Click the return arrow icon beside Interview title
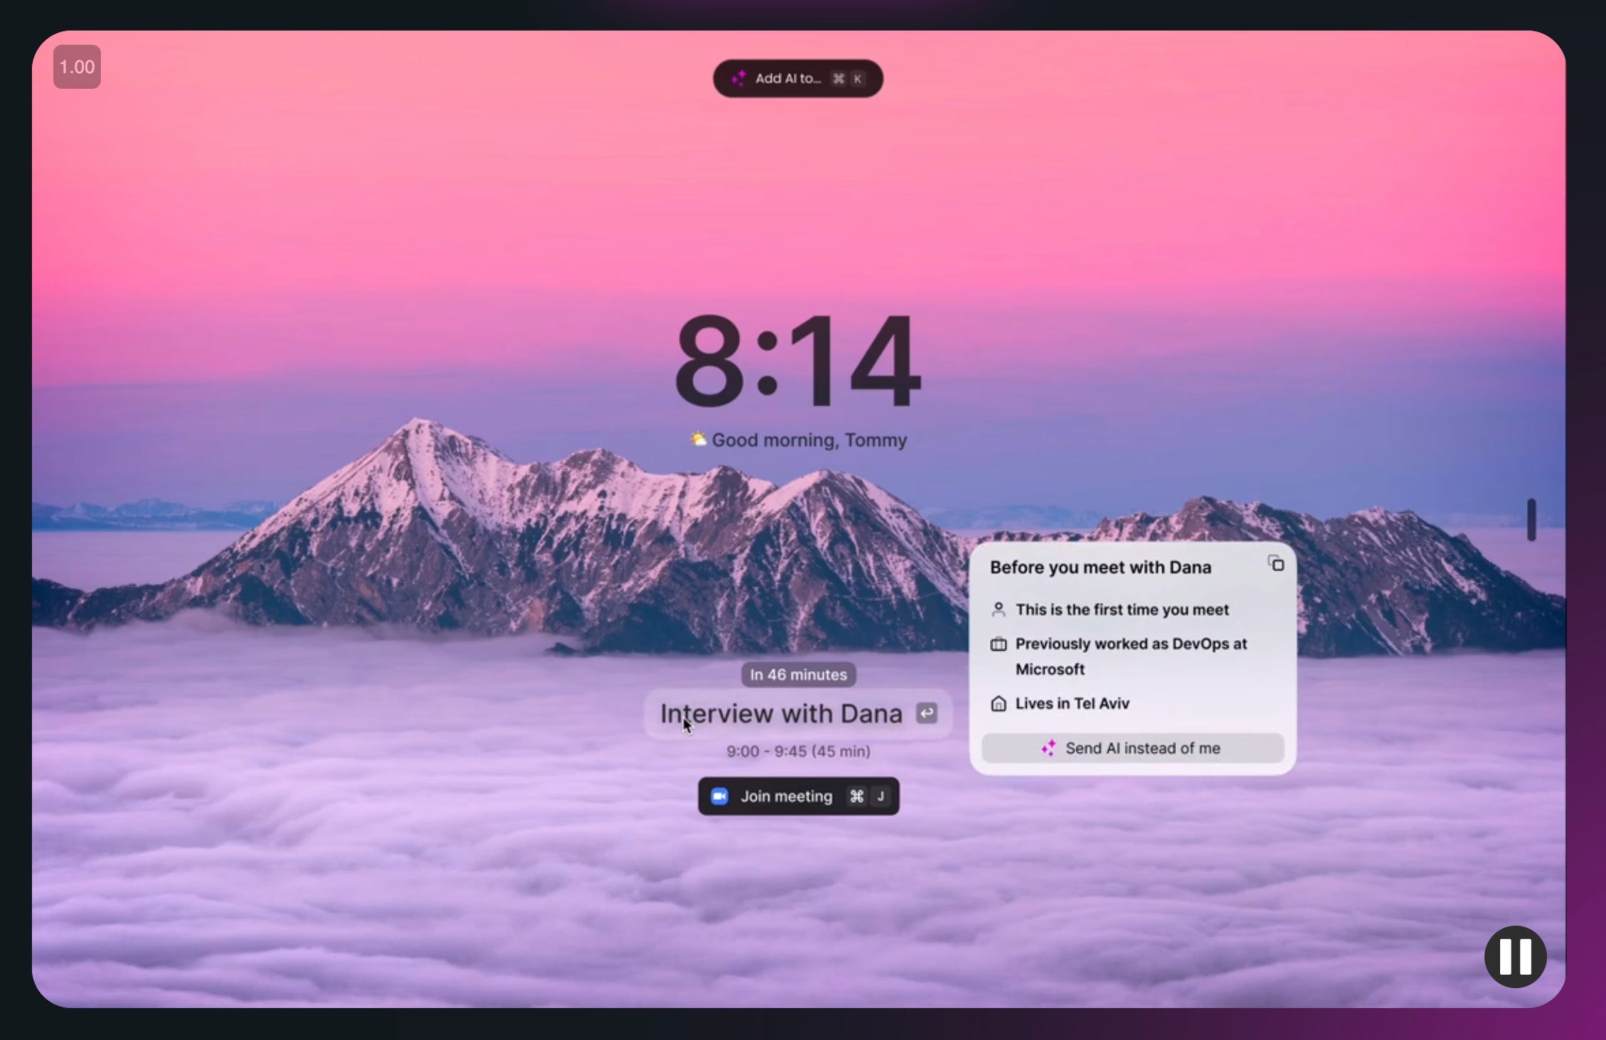The height and width of the screenshot is (1040, 1606). (926, 713)
